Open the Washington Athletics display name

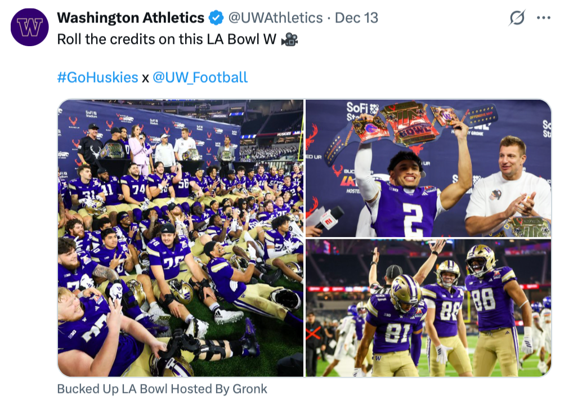(131, 18)
